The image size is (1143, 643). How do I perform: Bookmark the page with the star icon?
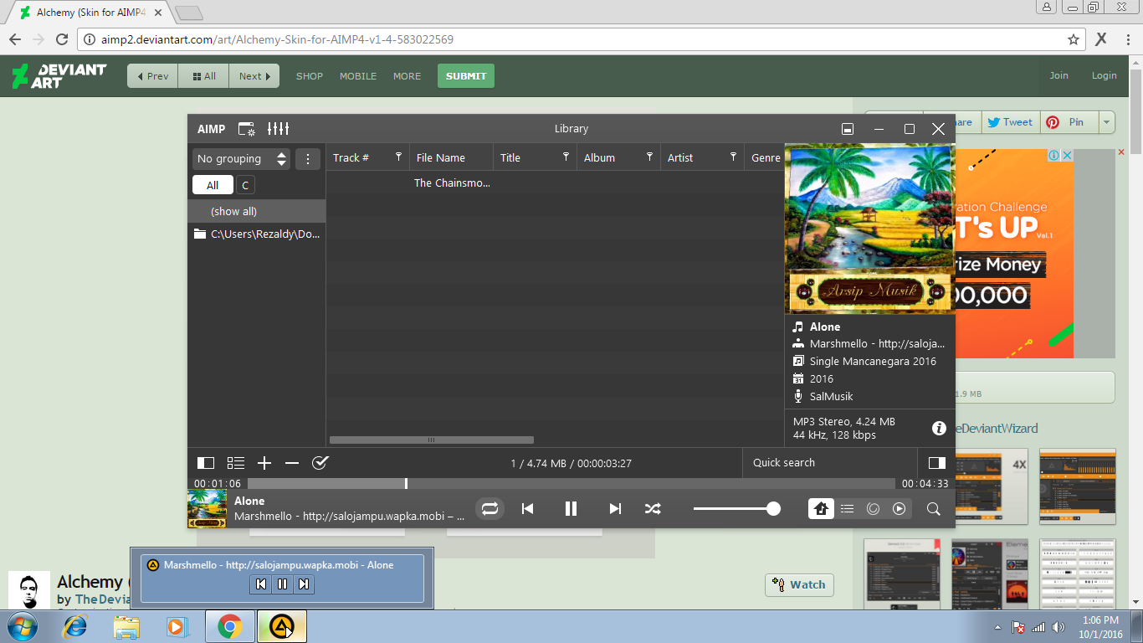[x=1074, y=39]
